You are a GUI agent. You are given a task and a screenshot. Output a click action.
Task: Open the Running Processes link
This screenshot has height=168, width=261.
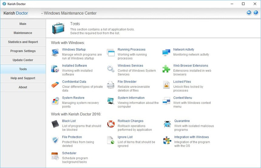[x=131, y=49]
